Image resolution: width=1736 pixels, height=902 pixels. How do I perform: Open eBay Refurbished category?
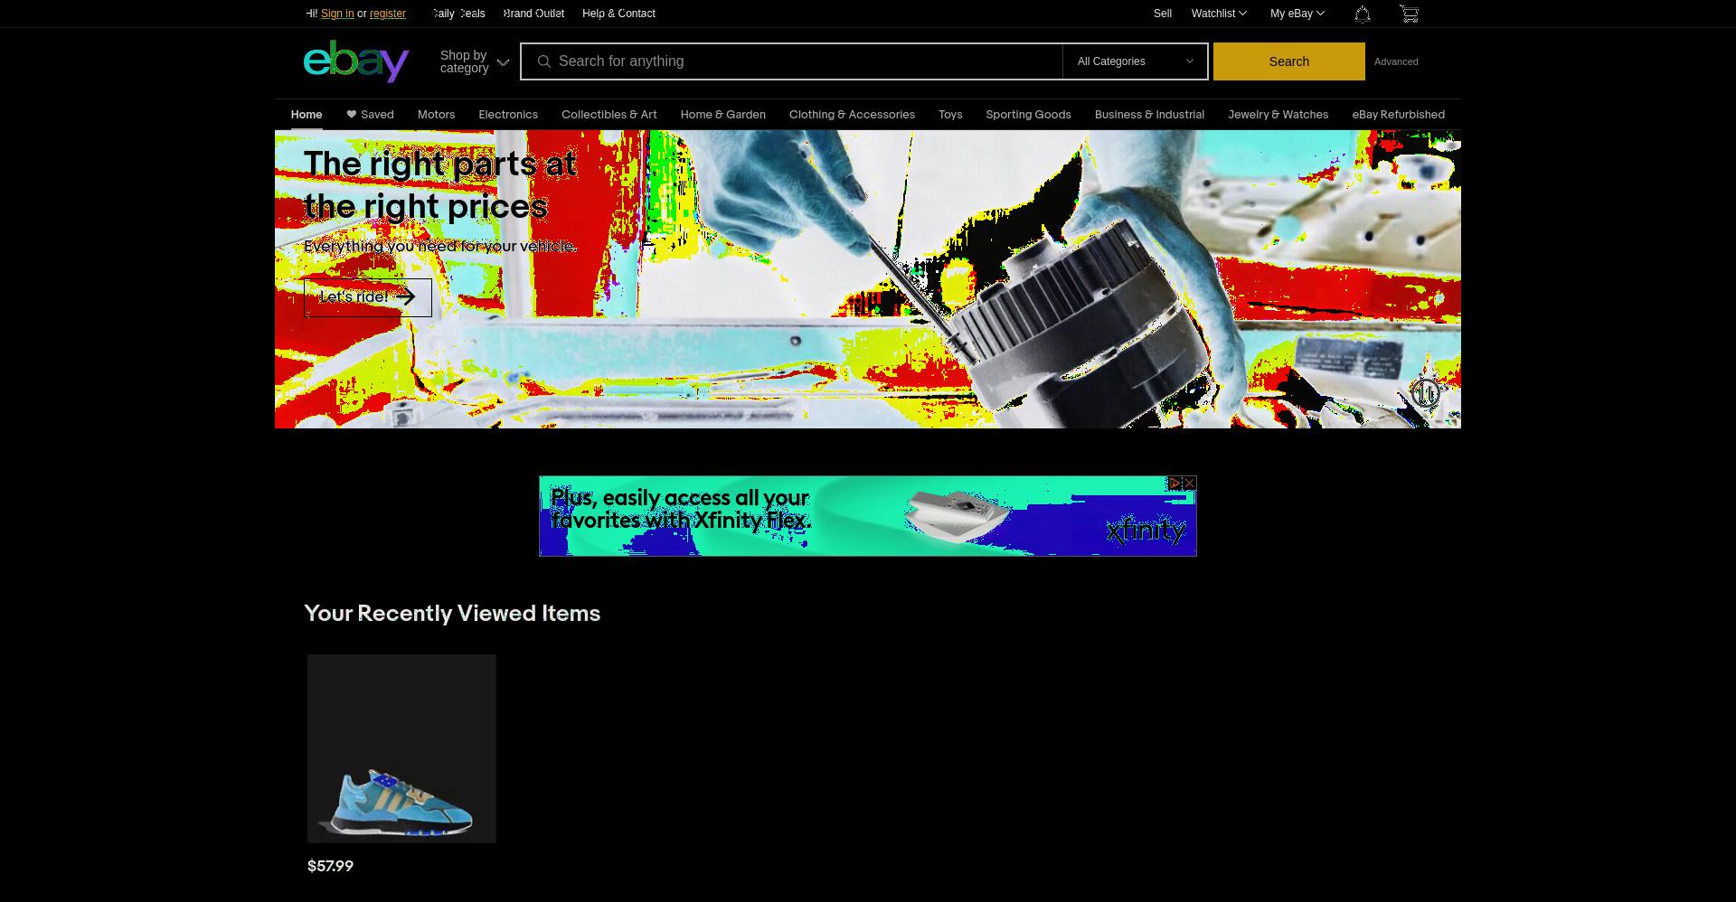point(1399,115)
